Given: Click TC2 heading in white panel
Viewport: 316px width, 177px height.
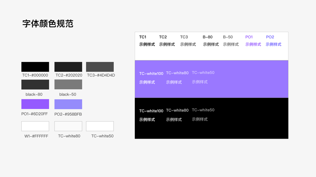Looking at the screenshot, I should click(163, 37).
